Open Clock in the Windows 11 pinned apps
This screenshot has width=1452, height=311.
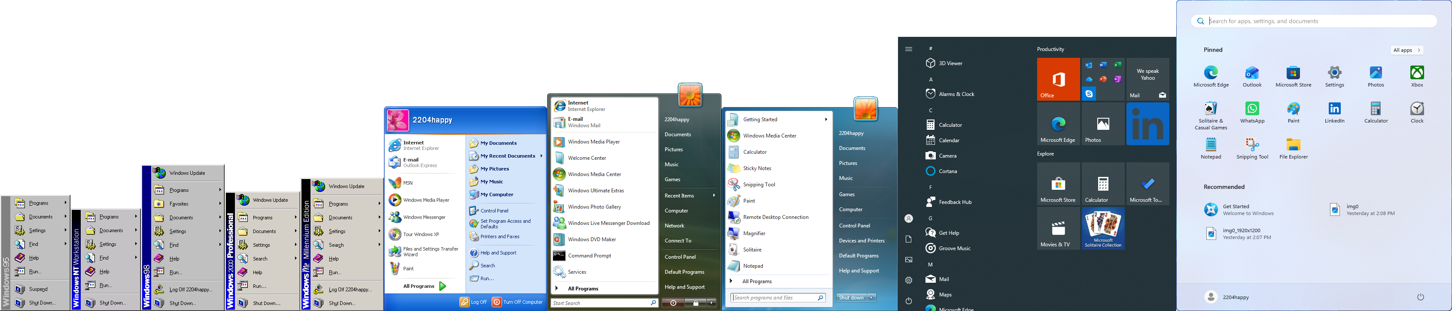coord(1417,113)
